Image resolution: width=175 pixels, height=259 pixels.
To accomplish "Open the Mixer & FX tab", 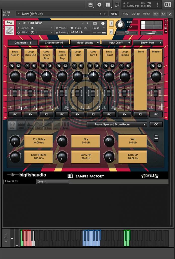I will tap(19, 181).
